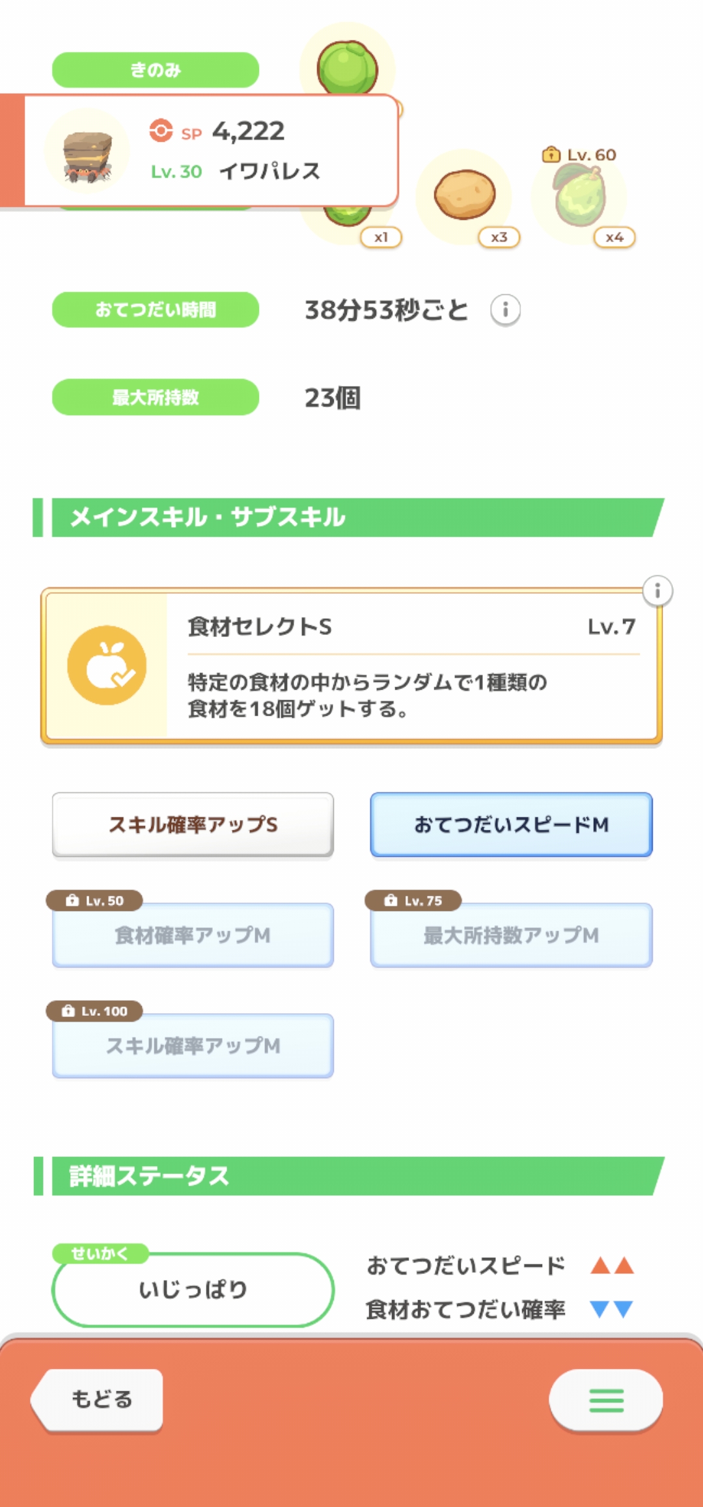Select スキル確率アップS sub skill
Image resolution: width=703 pixels, height=1507 pixels.
(193, 824)
